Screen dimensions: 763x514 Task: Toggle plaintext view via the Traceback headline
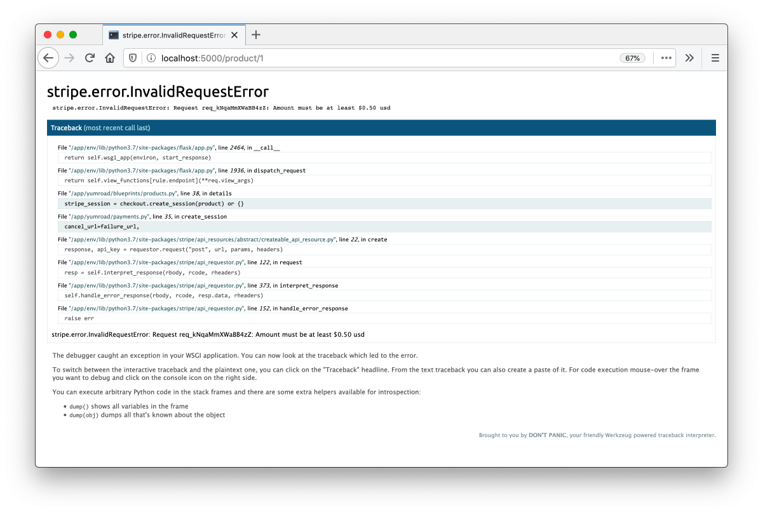(x=66, y=128)
